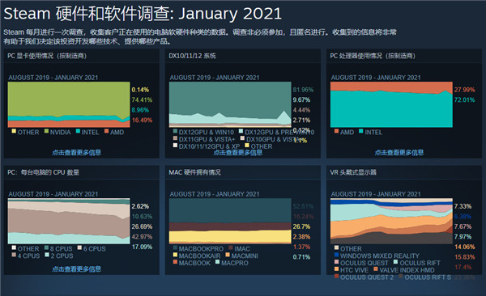The image size is (486, 296).
Task: Click the OTHER legend swatch in CPU count panel
Action: click(14, 247)
